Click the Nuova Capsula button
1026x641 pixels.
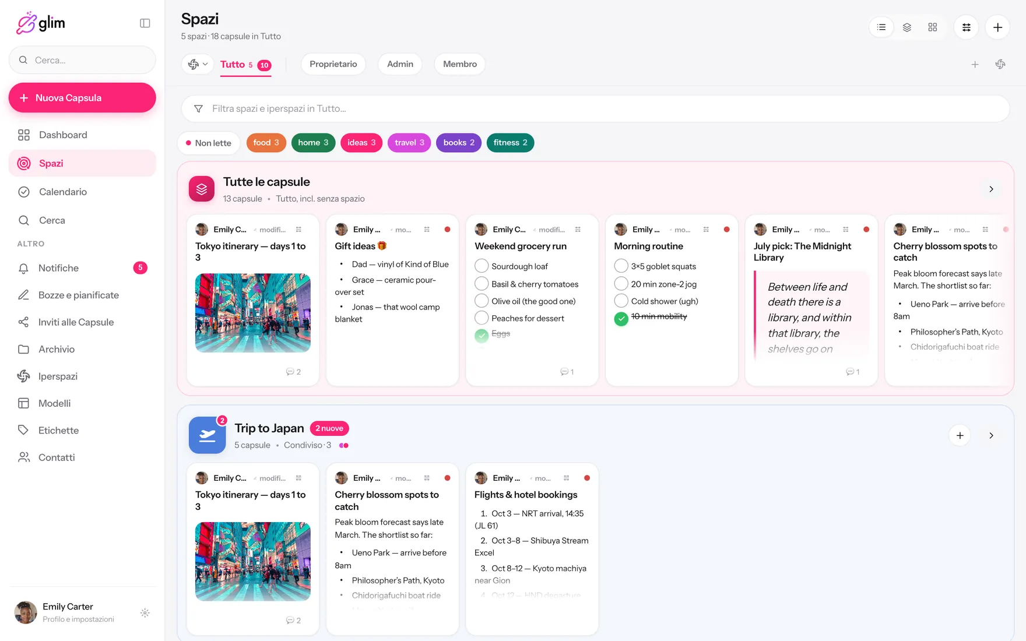[x=82, y=98]
